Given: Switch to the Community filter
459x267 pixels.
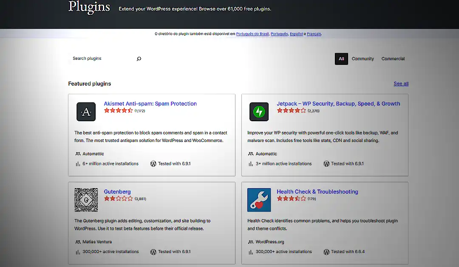Looking at the screenshot, I should pos(363,58).
